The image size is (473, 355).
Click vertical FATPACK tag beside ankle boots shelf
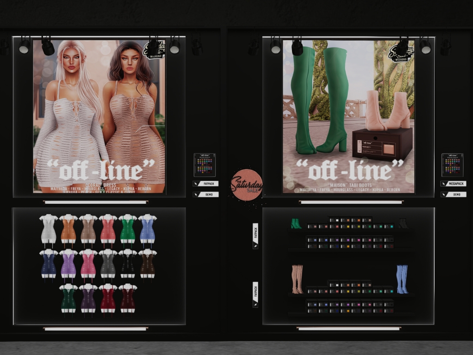coord(255,235)
